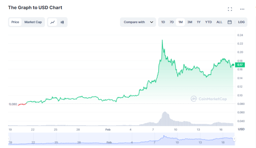
Task: Set range to 7D
Action: tap(171, 22)
